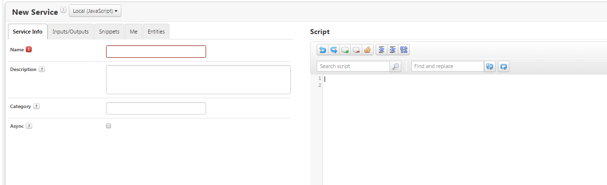Click the help icon next to Category
Viewport: 607px width, 185px height.
coord(36,106)
